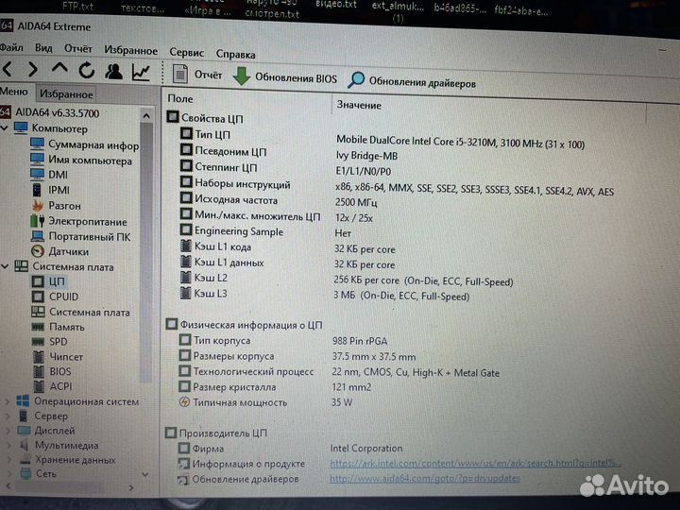Collapse the Системная плата parent node
The height and width of the screenshot is (510, 680).
pyautogui.click(x=7, y=266)
